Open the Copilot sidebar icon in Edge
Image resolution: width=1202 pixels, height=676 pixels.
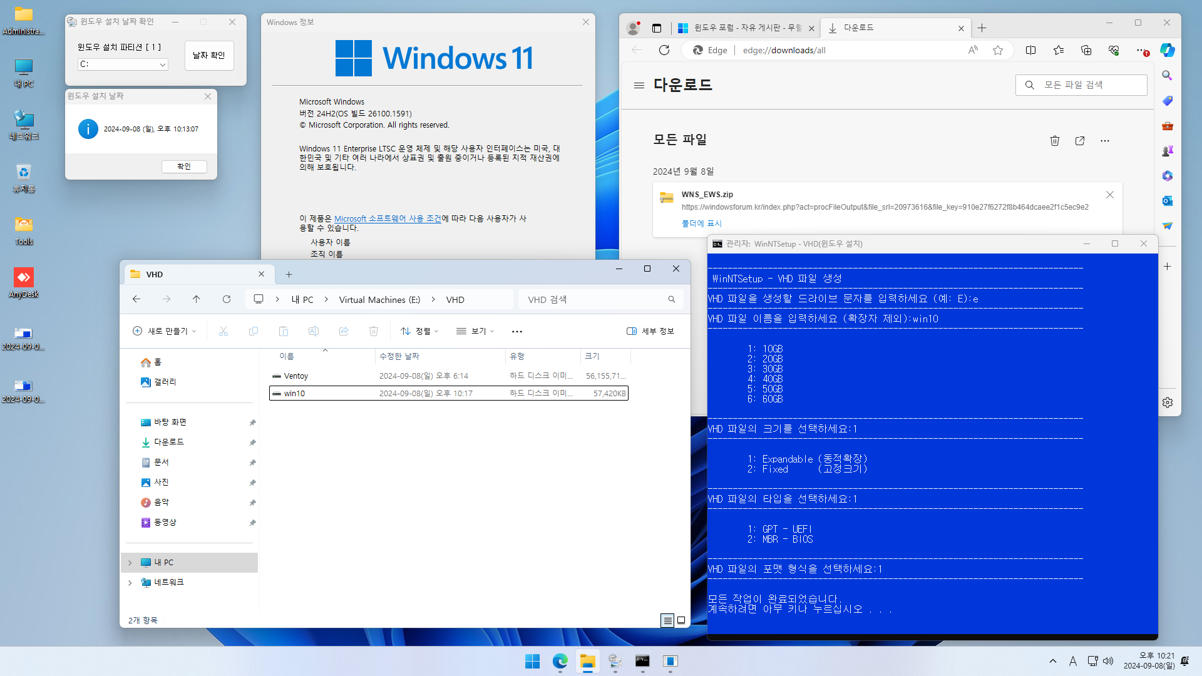[1167, 50]
